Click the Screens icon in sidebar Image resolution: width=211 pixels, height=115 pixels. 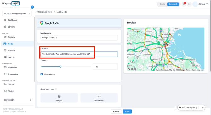[x=5, y=27]
